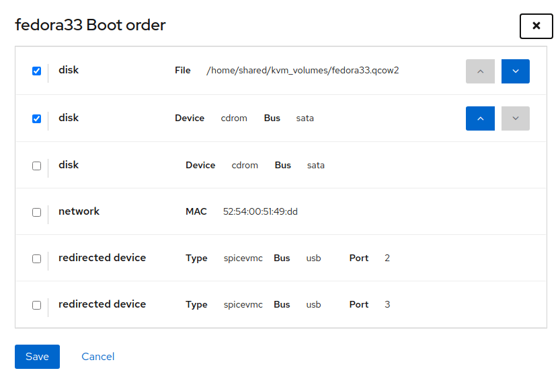Viewport: 560px width, 383px height.
Task: Enable redirected device Port 3 checkbox
Action: click(36, 305)
